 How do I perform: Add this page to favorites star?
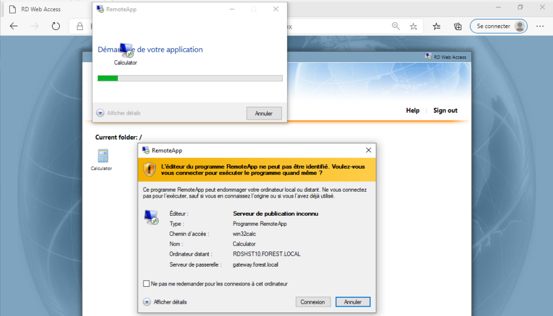click(414, 26)
